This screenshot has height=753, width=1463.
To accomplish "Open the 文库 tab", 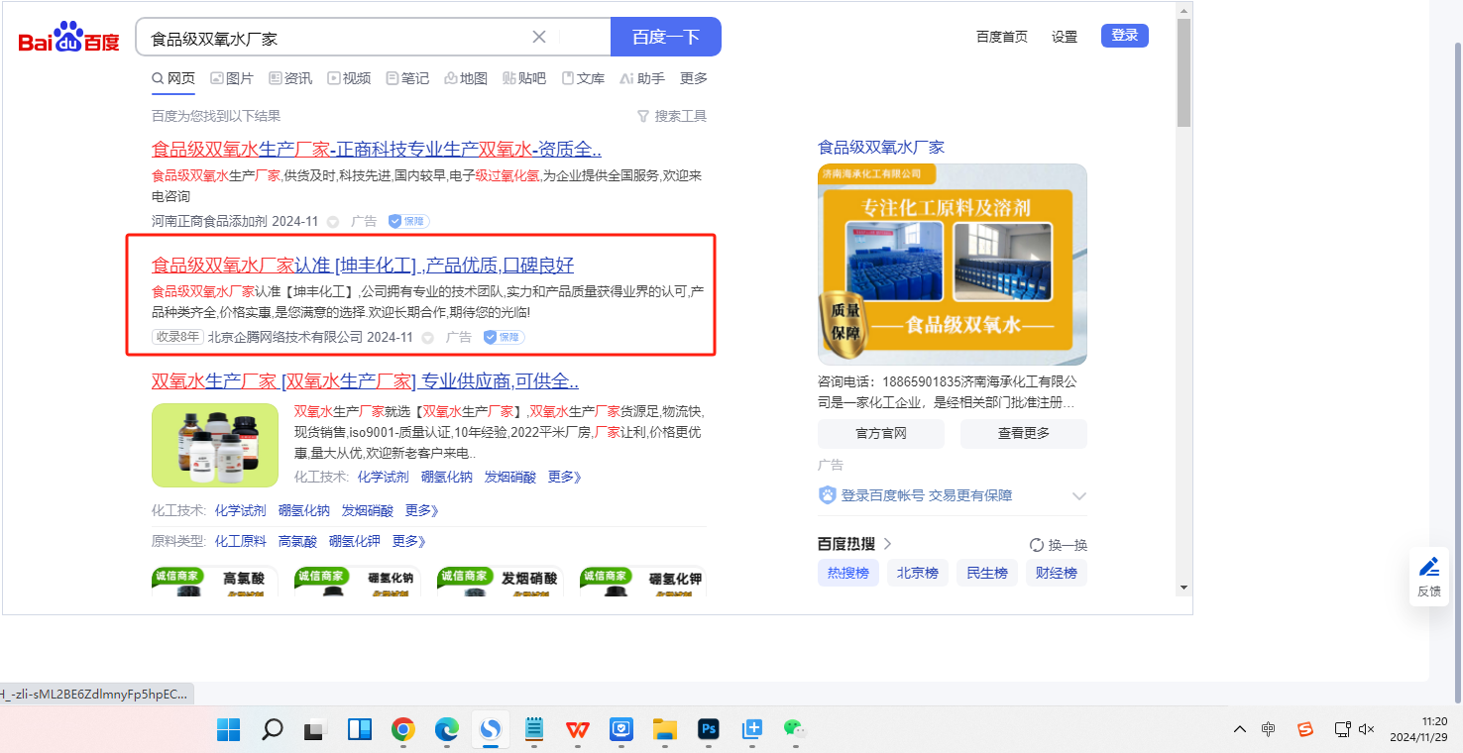I will pyautogui.click(x=583, y=78).
